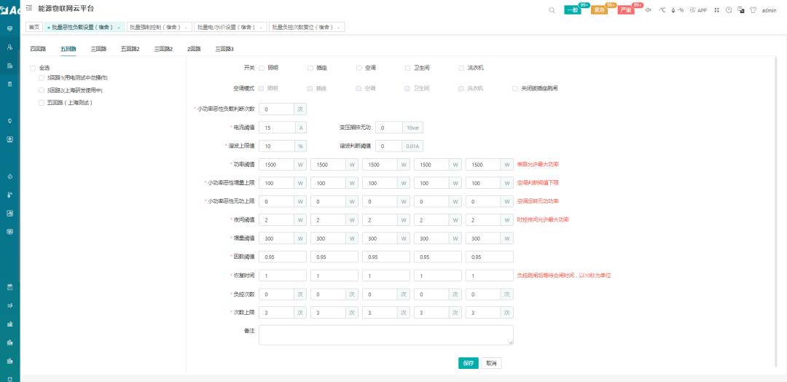Image resolution: width=787 pixels, height=382 pixels.
Task: Check 5回路1(用电测试中勿操作) checkbox
Action: (x=42, y=78)
